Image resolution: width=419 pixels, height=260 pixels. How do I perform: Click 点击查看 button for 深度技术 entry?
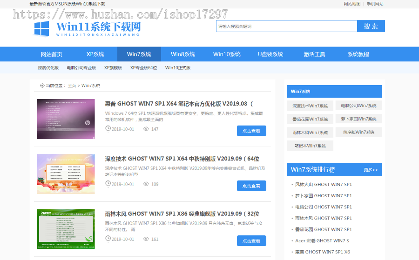tap(251, 186)
